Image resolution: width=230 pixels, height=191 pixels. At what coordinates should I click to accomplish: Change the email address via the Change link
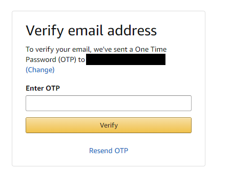[40, 70]
